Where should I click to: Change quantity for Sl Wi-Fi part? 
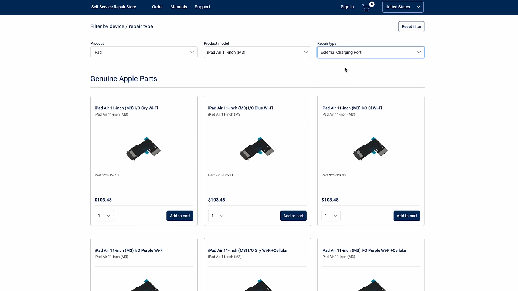[331, 216]
